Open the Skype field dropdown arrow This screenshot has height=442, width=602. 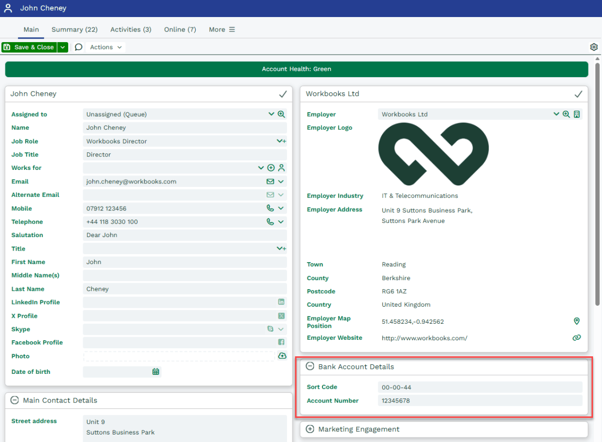281,329
